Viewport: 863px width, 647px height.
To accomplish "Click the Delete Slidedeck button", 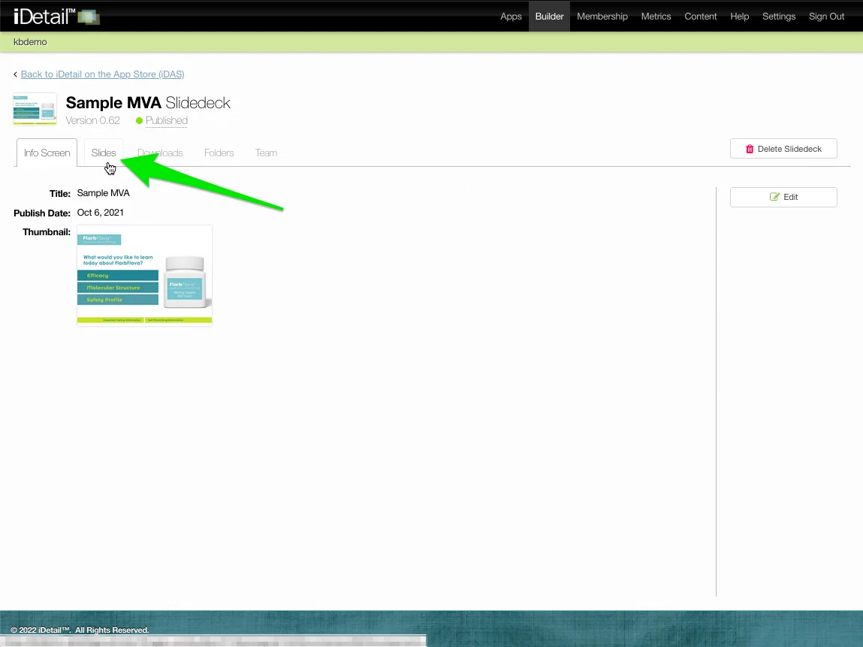I will pos(783,149).
